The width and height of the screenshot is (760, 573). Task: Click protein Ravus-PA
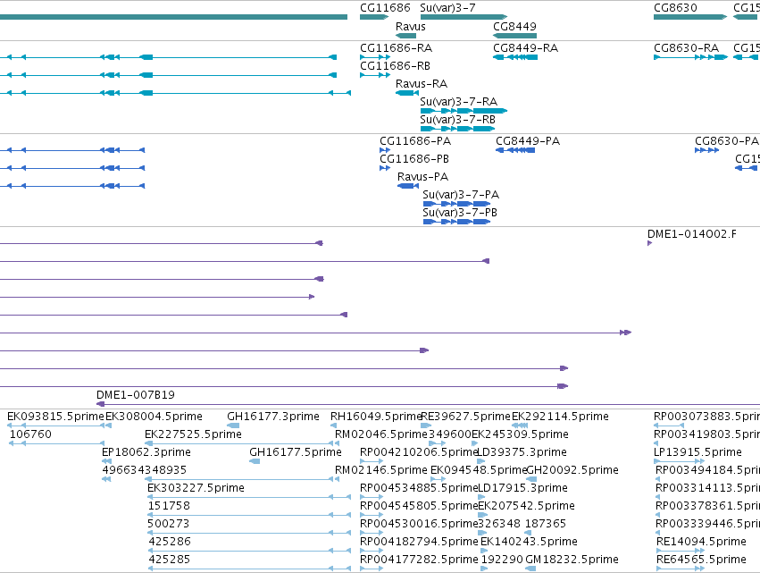[x=408, y=186]
